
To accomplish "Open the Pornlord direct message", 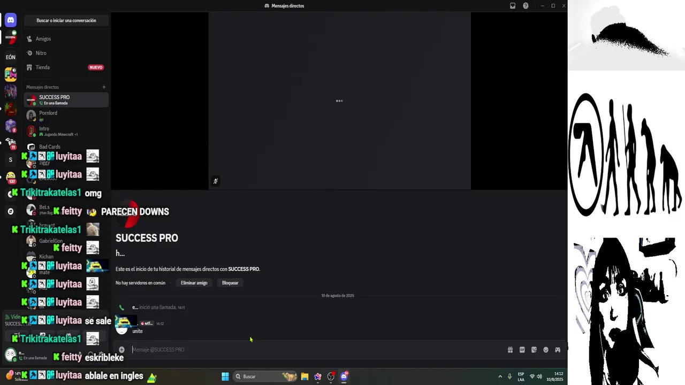I will click(x=66, y=115).
